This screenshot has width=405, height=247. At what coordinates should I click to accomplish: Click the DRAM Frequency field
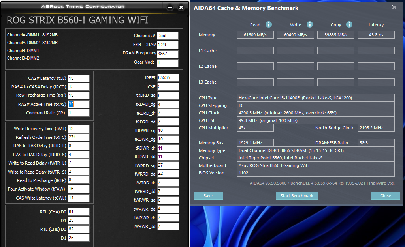coord(168,54)
